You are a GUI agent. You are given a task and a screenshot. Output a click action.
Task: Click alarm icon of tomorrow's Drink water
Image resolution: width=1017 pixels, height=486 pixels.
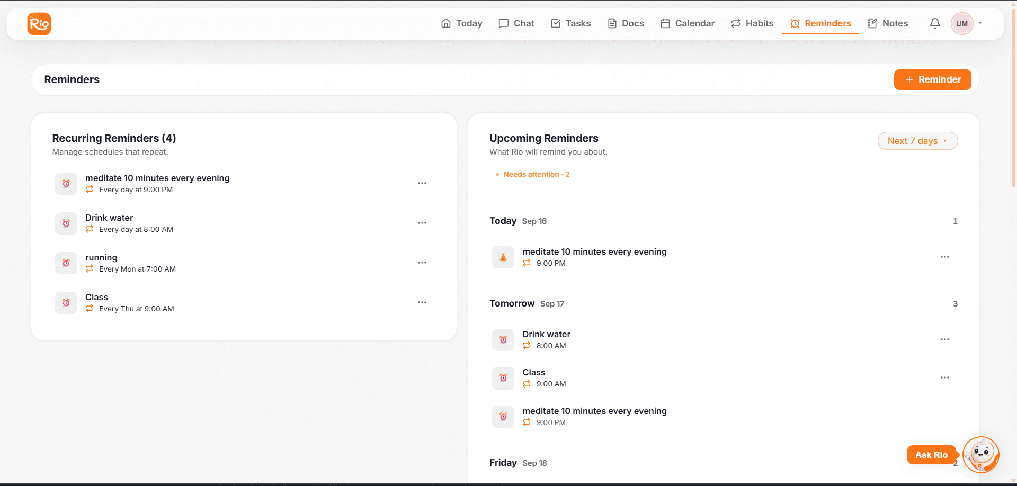pos(503,340)
